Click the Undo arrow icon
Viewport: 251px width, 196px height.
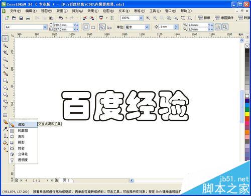[x=61, y=18]
